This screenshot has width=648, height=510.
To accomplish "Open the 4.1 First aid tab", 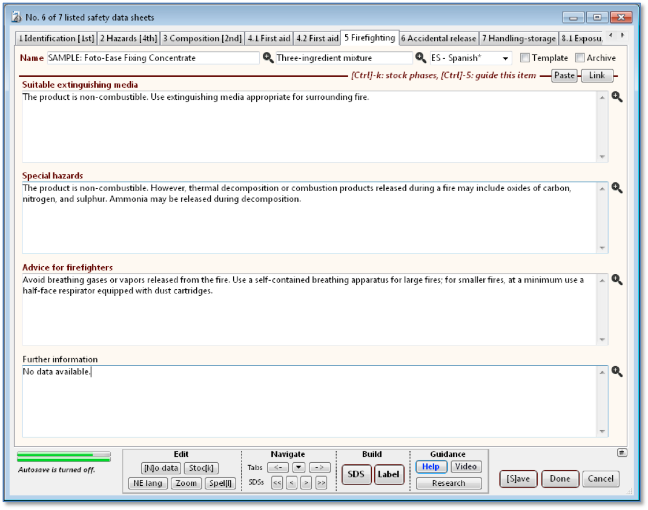I will pos(269,38).
